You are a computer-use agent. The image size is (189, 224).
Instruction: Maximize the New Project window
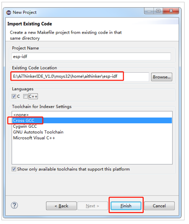tap(158, 11)
